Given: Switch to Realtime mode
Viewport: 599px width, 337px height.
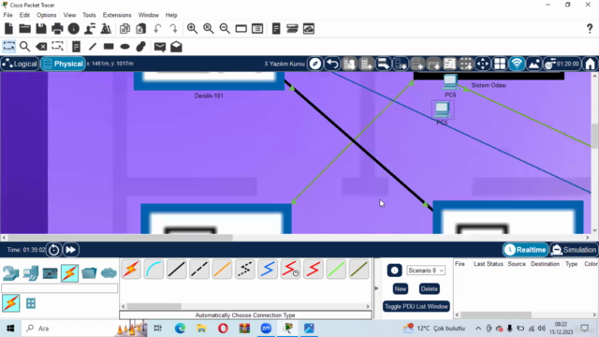Looking at the screenshot, I should [x=525, y=250].
